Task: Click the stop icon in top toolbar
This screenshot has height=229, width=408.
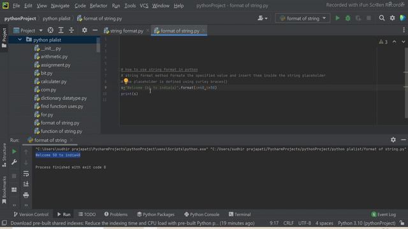Action: (x=368, y=18)
